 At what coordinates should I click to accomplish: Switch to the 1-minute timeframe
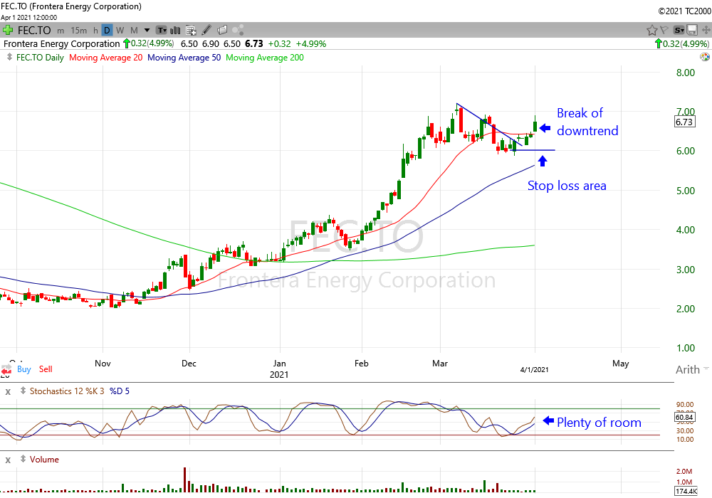point(61,31)
